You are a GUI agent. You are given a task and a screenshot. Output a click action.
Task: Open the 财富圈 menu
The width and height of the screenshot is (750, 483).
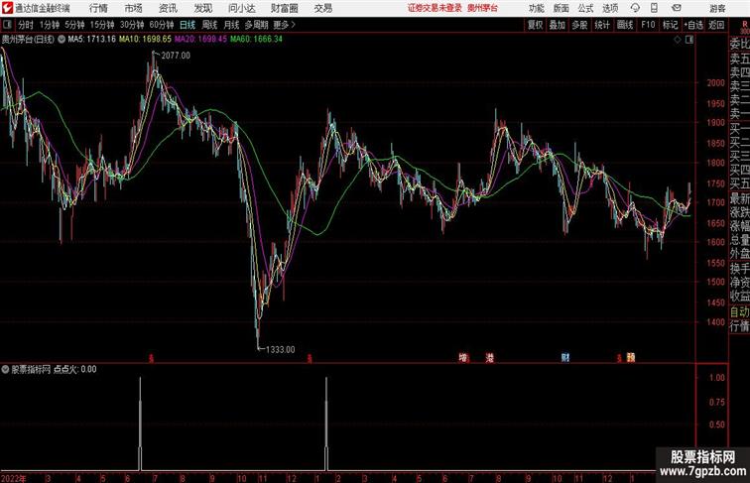(284, 8)
